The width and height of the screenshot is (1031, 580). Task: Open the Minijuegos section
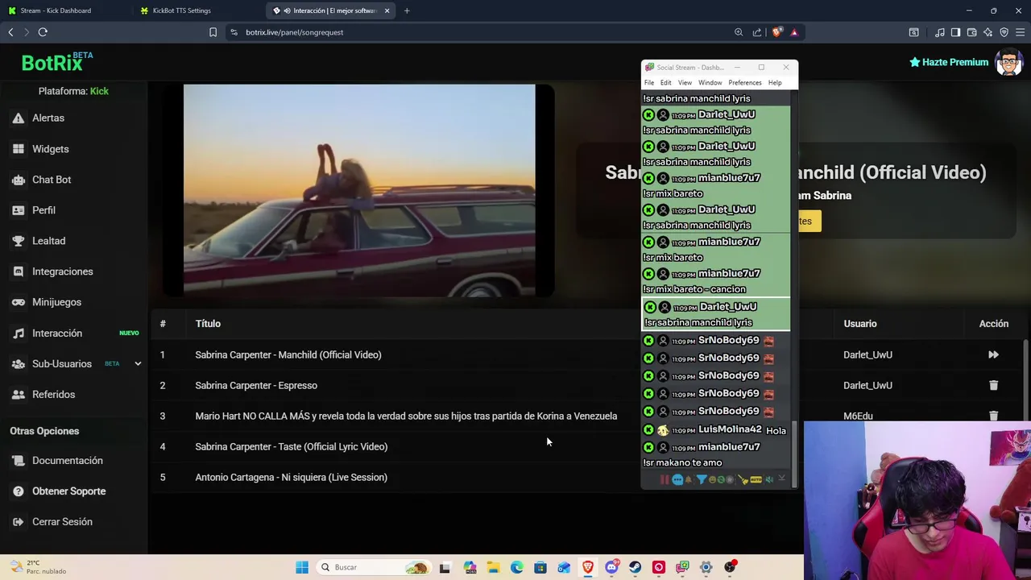56,302
